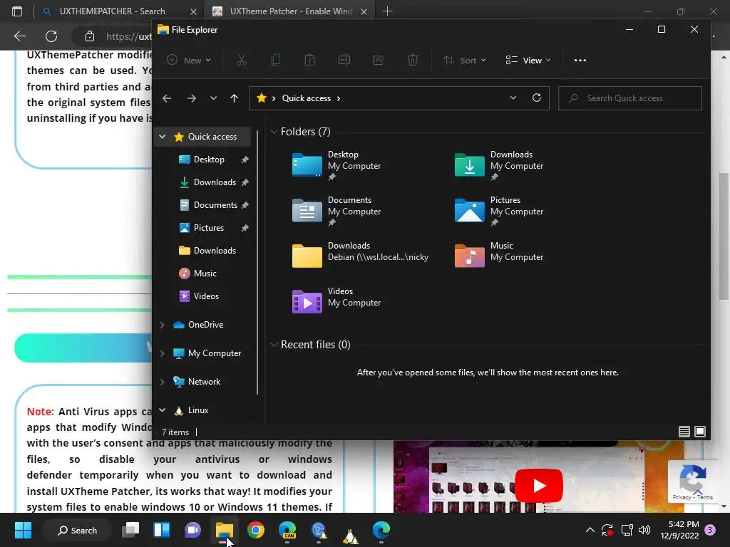Open the Sort dropdown menu
This screenshot has height=547, width=730.
pos(465,60)
